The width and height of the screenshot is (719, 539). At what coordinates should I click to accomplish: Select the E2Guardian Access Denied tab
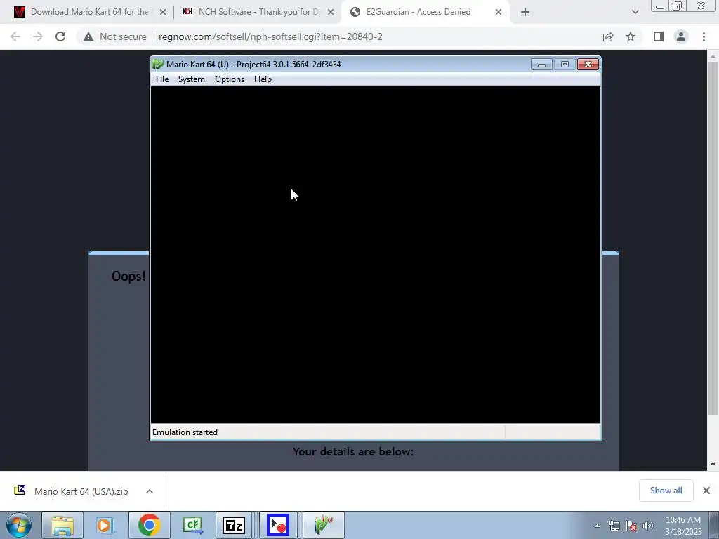pyautogui.click(x=418, y=12)
